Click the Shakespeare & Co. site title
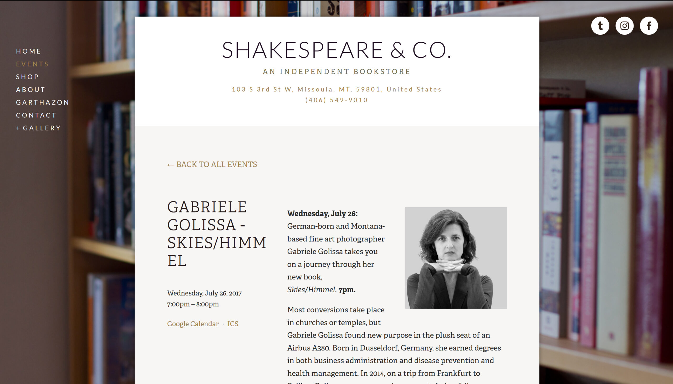 click(336, 50)
